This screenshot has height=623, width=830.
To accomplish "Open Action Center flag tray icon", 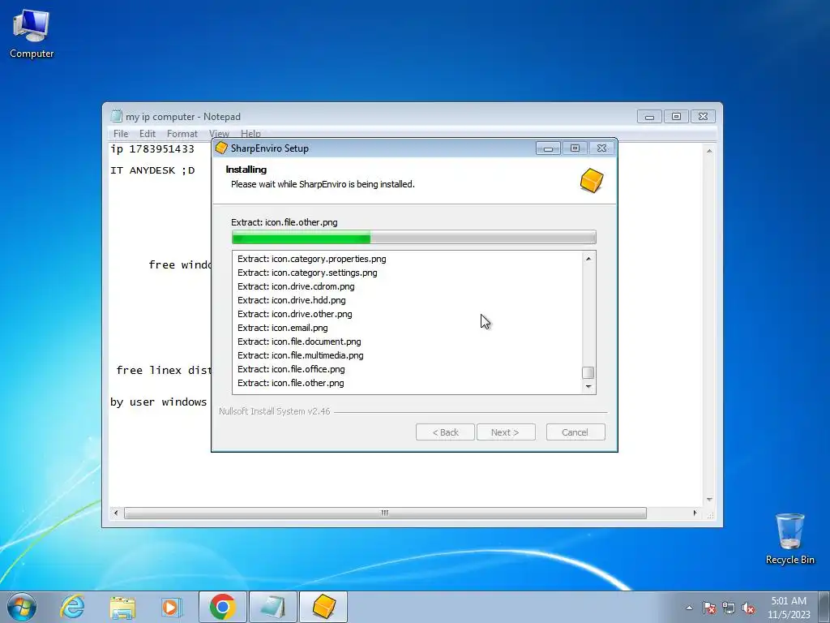I will [x=708, y=608].
